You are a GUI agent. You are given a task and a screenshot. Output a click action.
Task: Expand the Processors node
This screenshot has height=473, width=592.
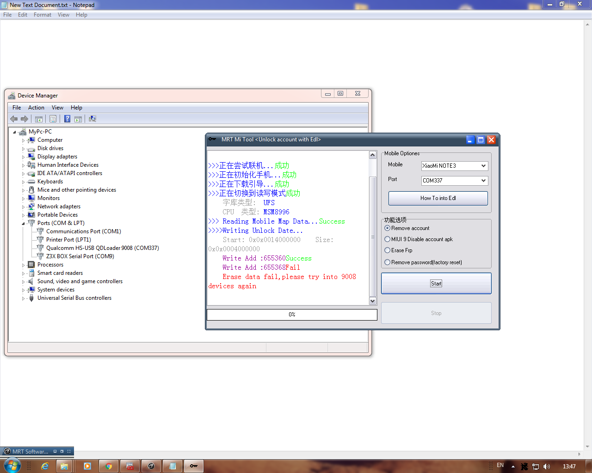(23, 265)
